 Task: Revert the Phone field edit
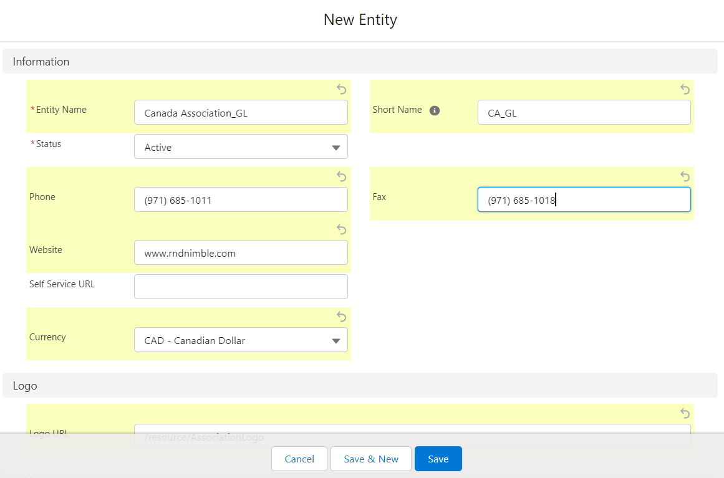click(x=341, y=176)
